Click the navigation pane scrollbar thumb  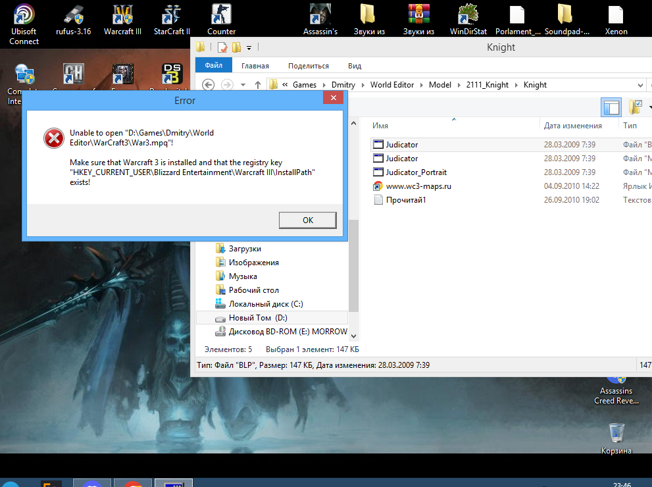[x=353, y=265]
